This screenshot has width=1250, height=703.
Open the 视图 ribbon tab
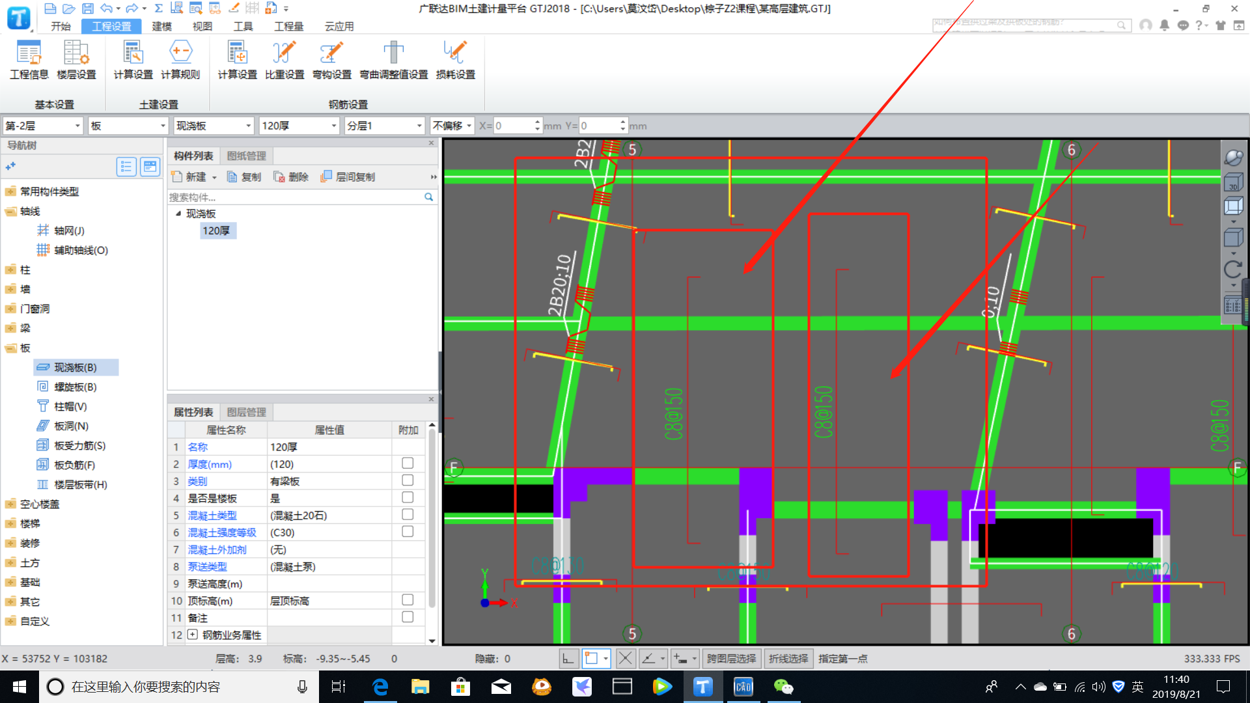(x=202, y=26)
